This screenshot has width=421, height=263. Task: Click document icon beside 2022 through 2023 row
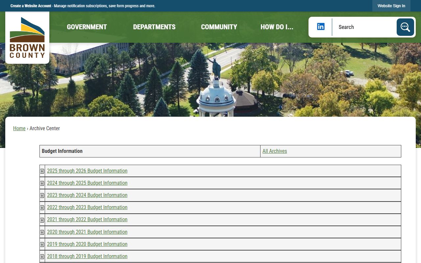coord(42,207)
